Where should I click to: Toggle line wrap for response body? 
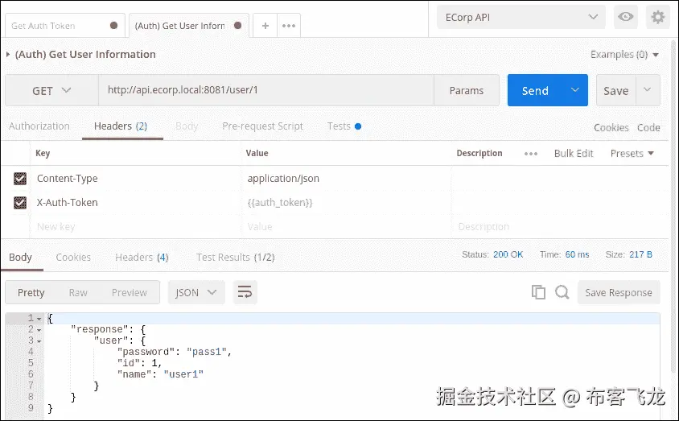(245, 292)
